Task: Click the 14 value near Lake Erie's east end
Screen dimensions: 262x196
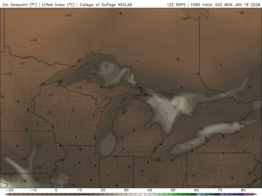Action: 208,140
